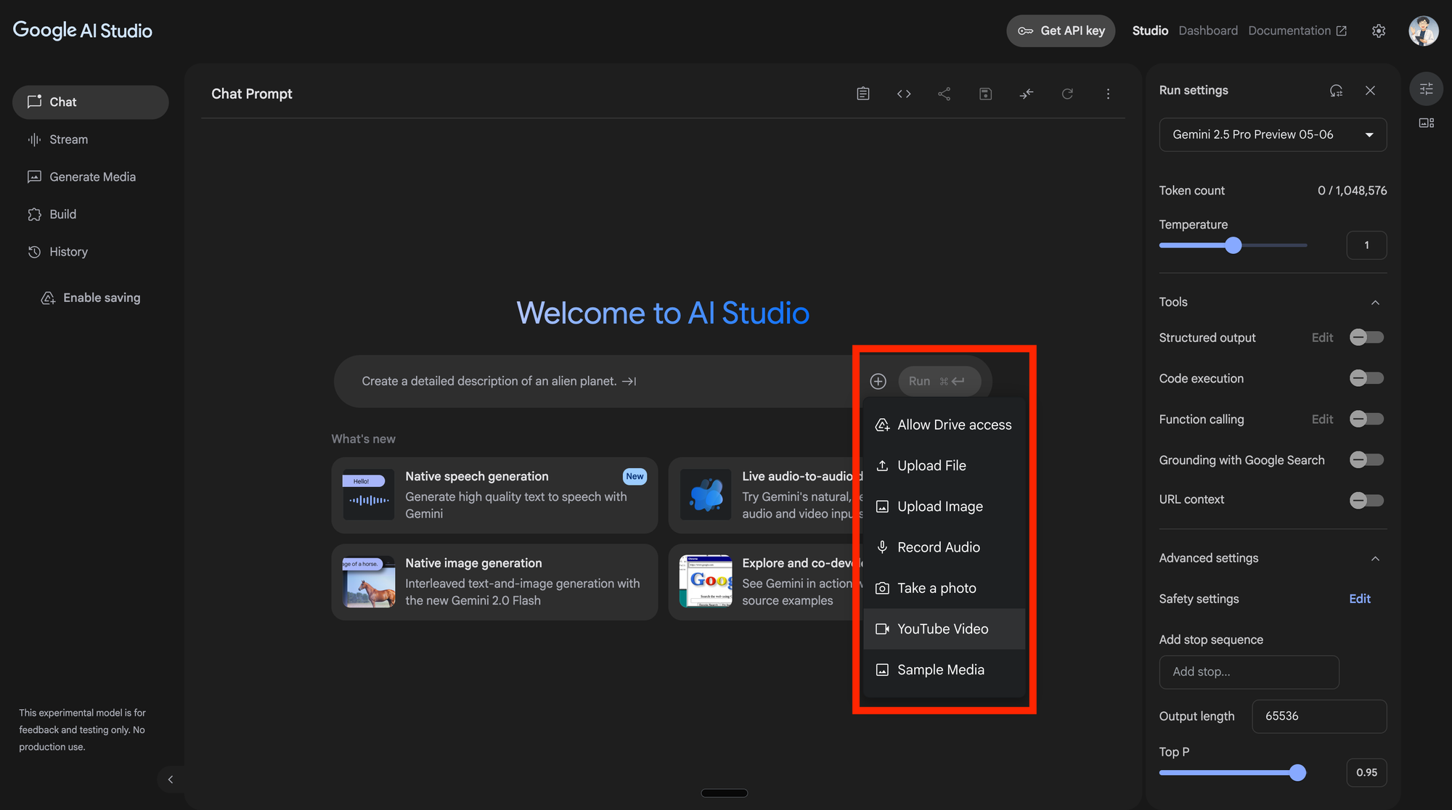Select Allow Drive access menu item

944,425
